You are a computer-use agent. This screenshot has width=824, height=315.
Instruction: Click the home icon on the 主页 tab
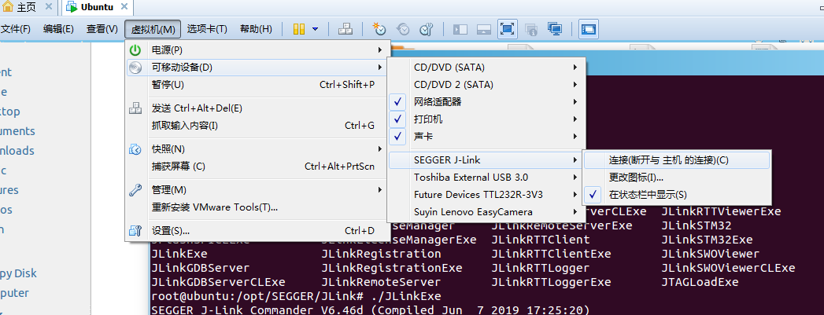[x=8, y=7]
